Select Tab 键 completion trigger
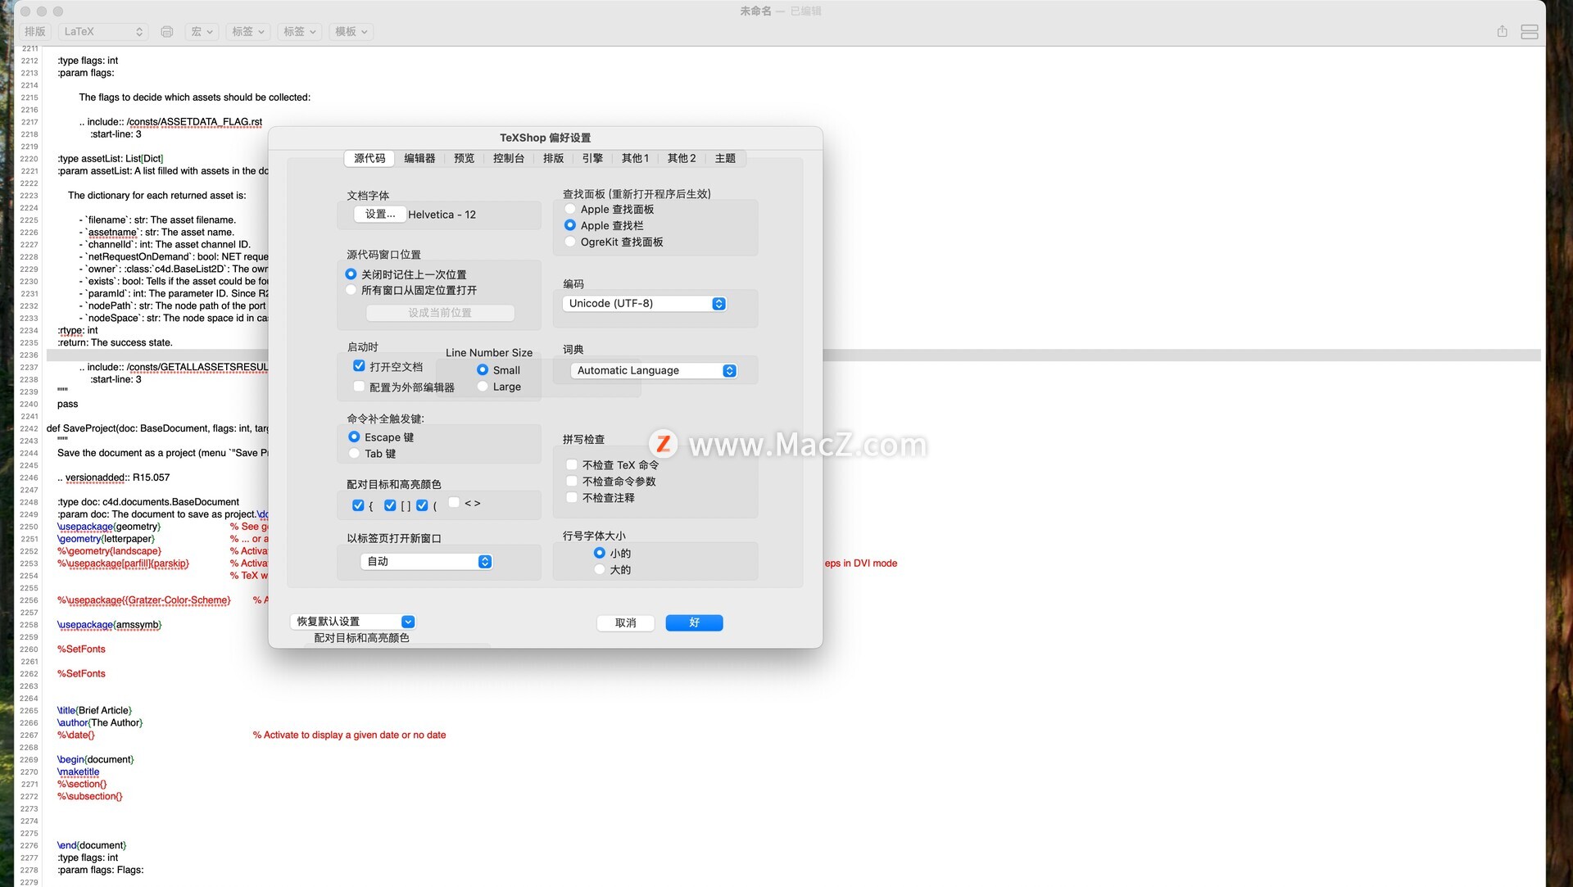Image resolution: width=1573 pixels, height=887 pixels. coord(354,454)
